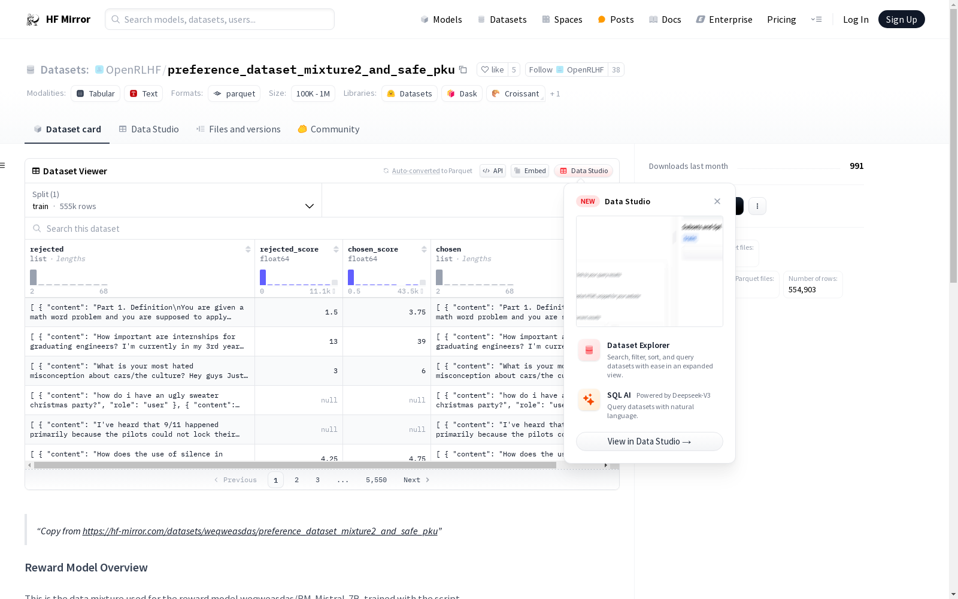Image resolution: width=958 pixels, height=599 pixels.
Task: Click the Data Studio preview thumbnail
Action: click(x=650, y=271)
